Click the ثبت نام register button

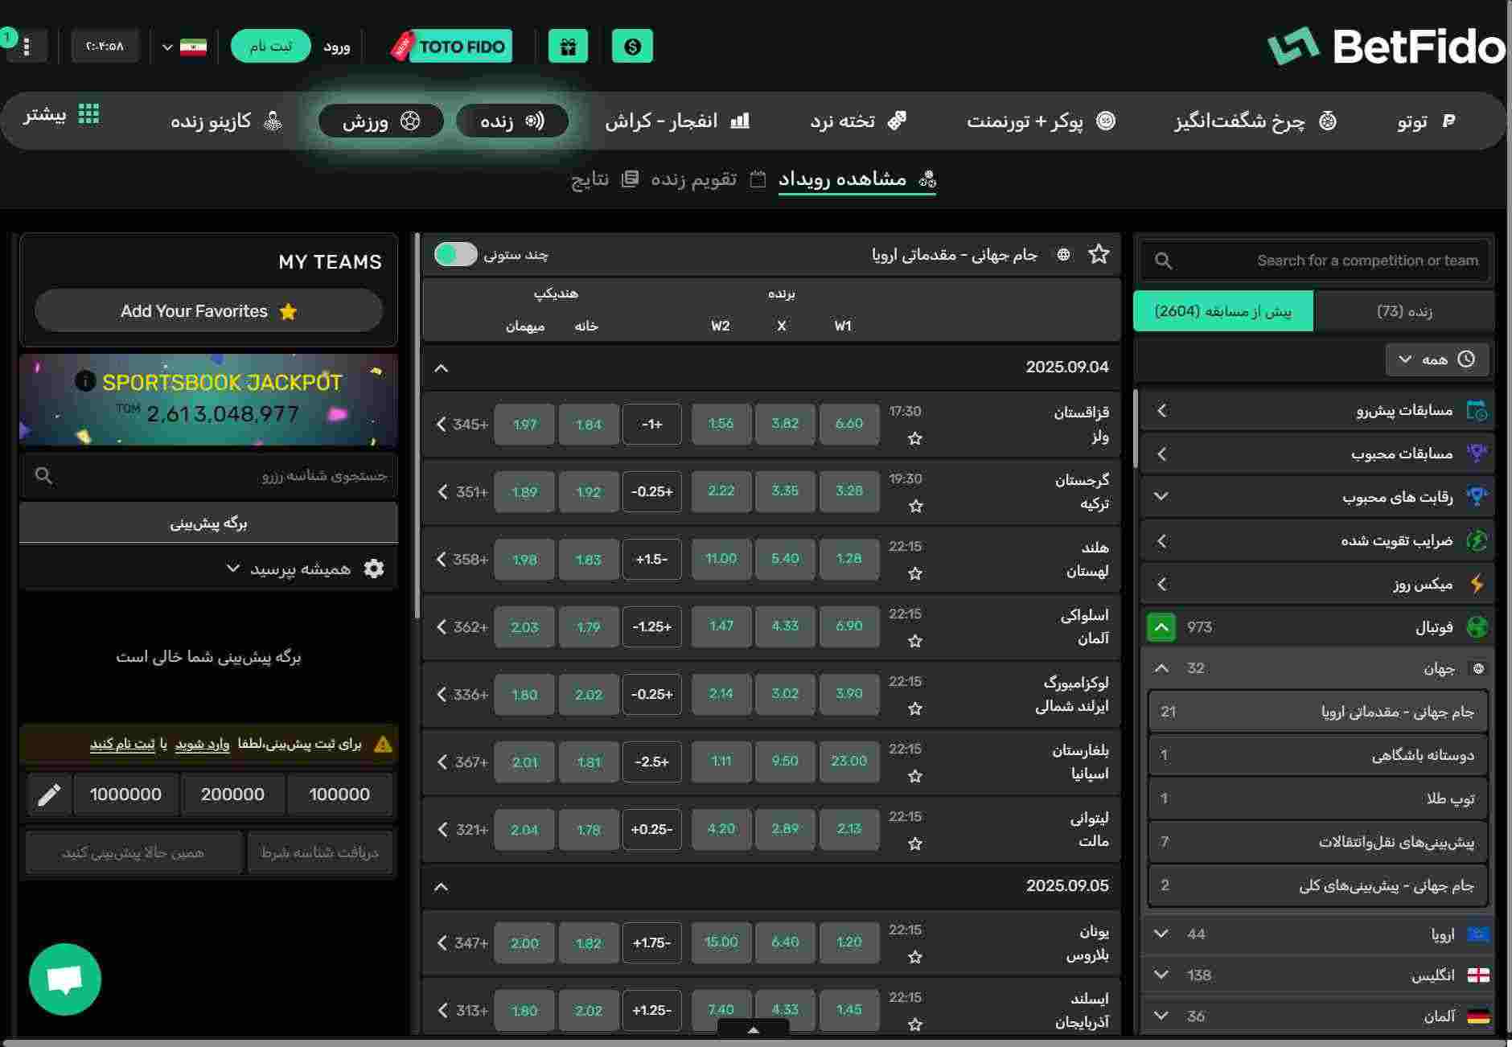coord(270,47)
